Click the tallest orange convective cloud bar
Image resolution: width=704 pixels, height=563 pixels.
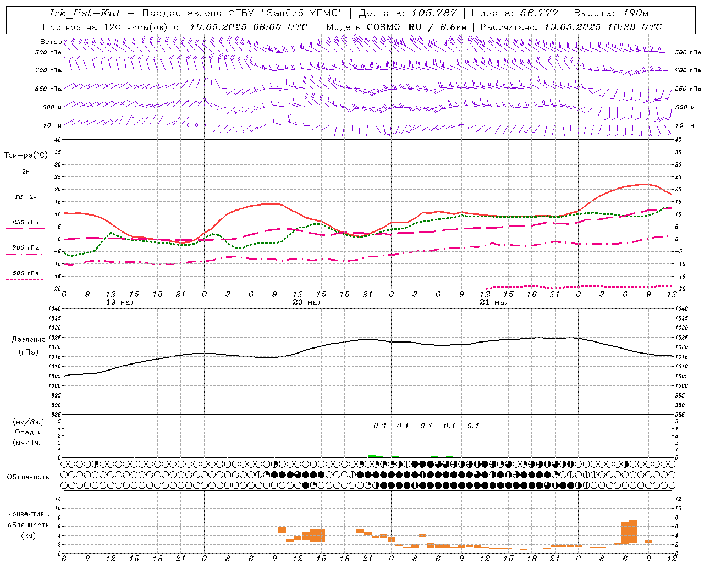point(632,531)
